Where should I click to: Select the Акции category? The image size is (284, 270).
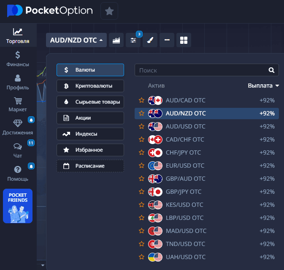coord(90,118)
